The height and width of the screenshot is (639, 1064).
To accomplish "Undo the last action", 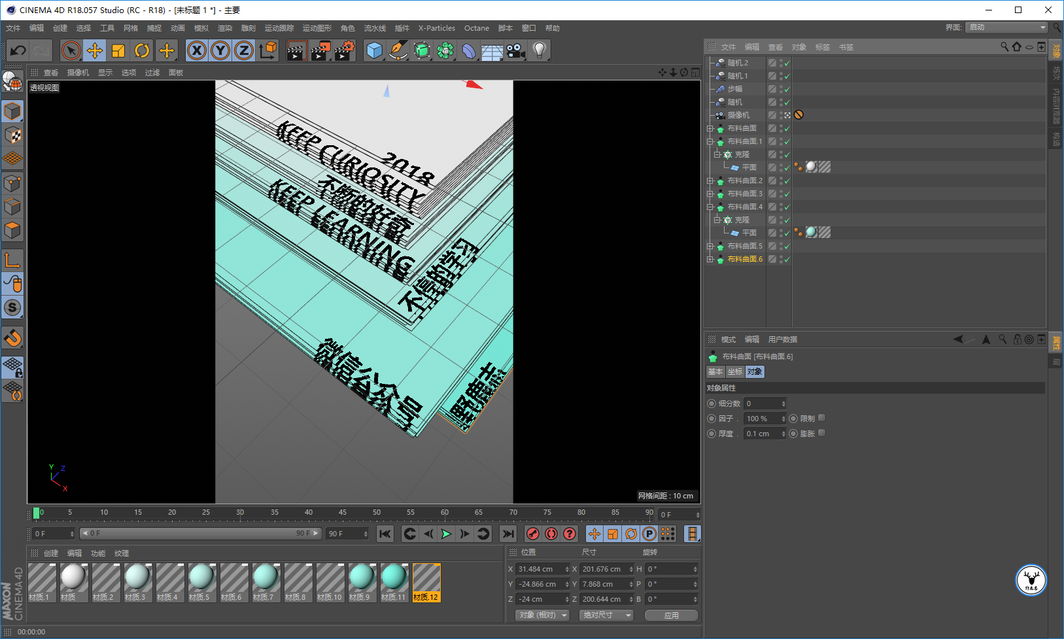I will (x=18, y=50).
